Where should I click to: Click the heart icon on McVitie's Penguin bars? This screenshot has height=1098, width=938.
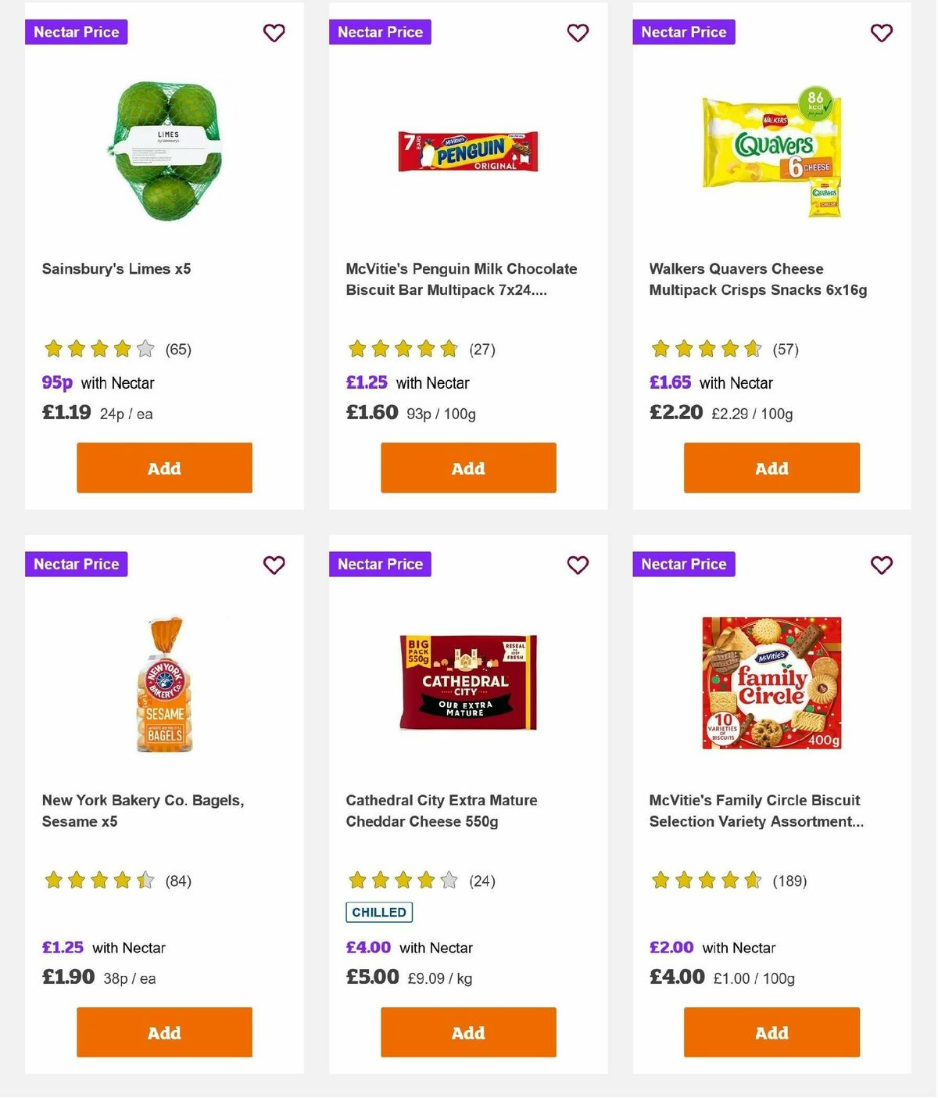point(578,33)
